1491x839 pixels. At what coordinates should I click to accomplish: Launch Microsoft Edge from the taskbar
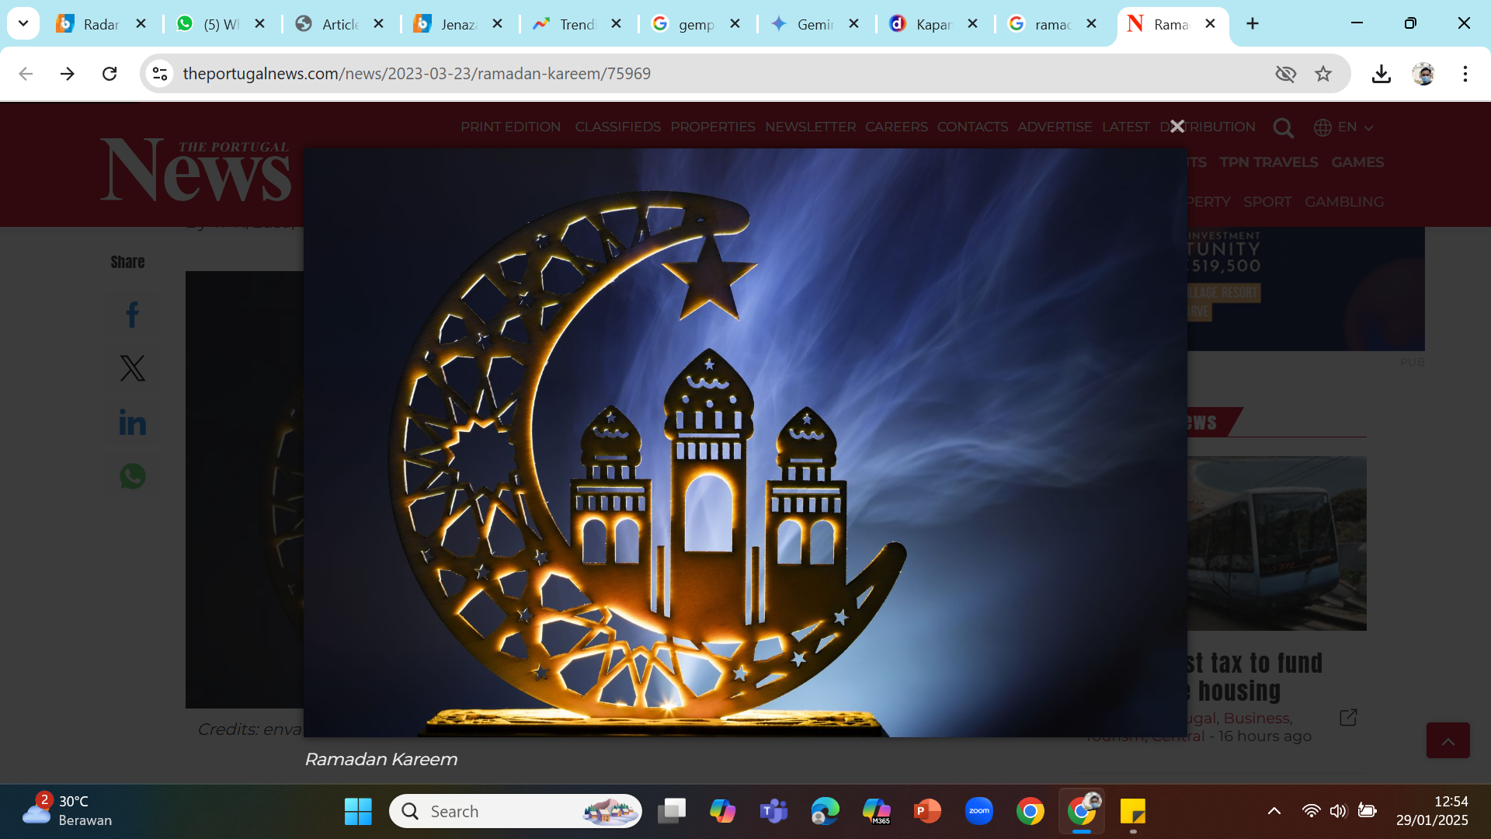click(x=825, y=811)
